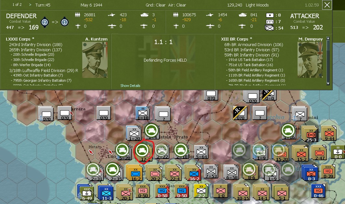The width and height of the screenshot is (345, 204).
Task: Select the HQ 0-39 counter
Action: (328, 171)
